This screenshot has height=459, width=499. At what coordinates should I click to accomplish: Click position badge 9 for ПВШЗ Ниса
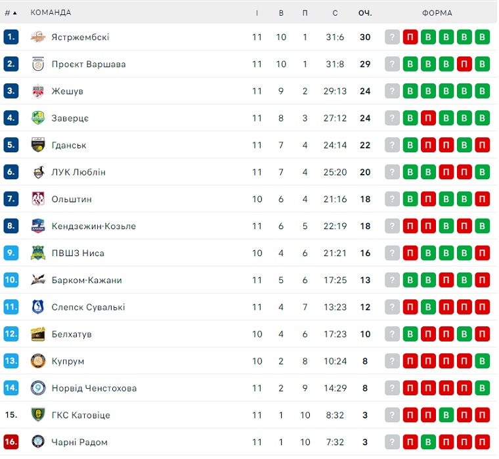coord(11,253)
